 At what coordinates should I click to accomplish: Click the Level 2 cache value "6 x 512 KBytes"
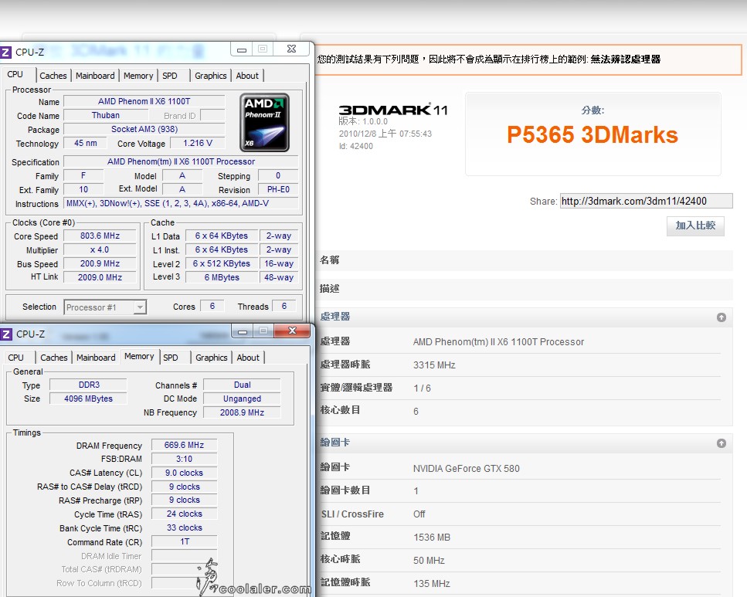point(222,263)
